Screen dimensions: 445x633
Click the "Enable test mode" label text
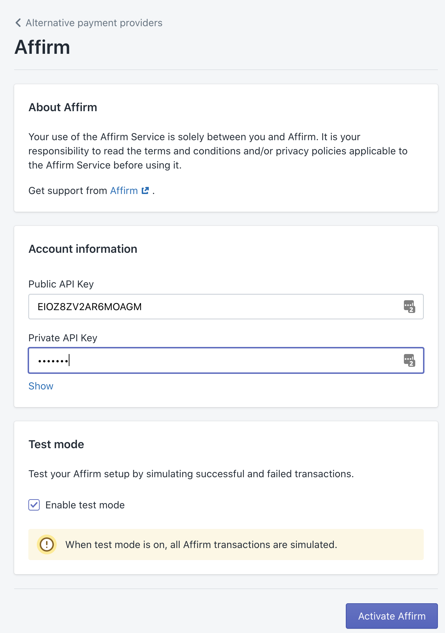[x=85, y=505]
